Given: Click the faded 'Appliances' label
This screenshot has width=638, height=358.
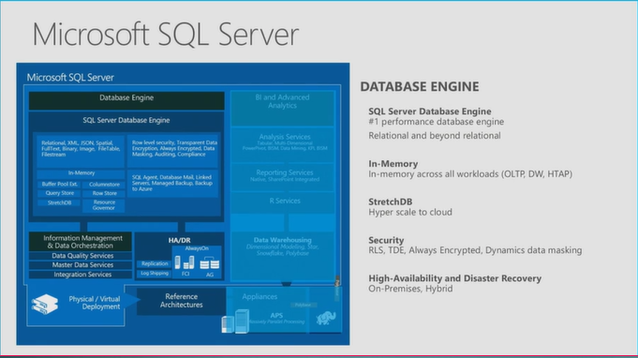Looking at the screenshot, I should click(260, 296).
